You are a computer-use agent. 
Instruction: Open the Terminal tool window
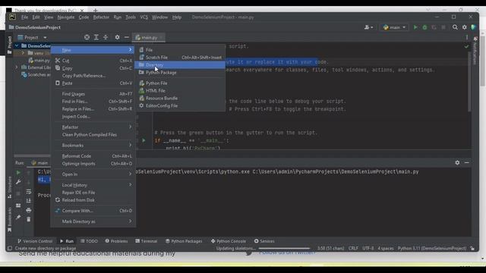click(x=147, y=241)
